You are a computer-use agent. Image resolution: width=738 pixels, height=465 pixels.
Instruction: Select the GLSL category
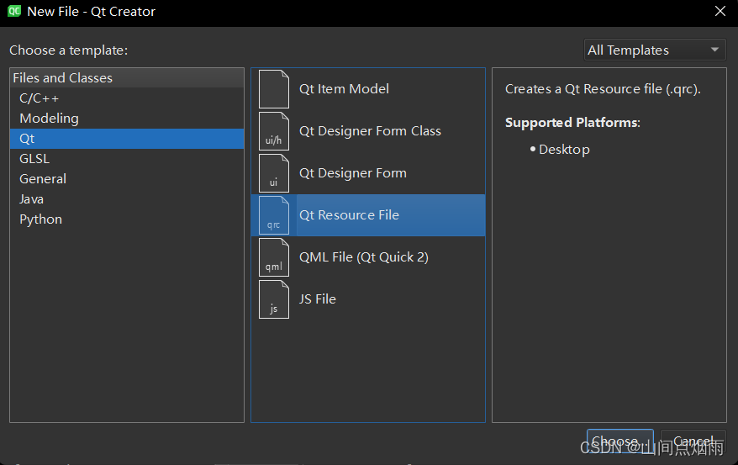pyautogui.click(x=127, y=159)
